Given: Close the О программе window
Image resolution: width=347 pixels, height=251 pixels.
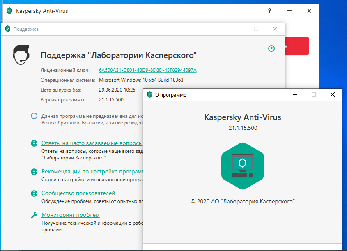Looking at the screenshot, I should (333, 95).
